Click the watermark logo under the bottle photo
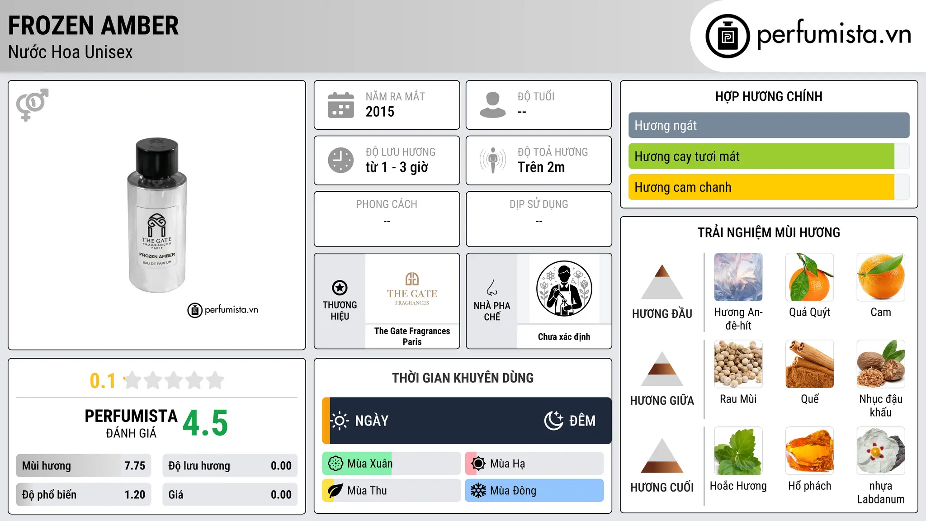This screenshot has height=521, width=926. pyautogui.click(x=223, y=310)
